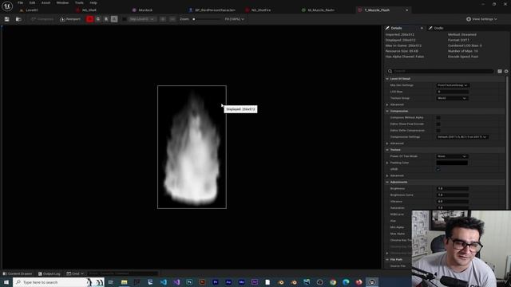Open the Windows Start menu

coord(6,282)
